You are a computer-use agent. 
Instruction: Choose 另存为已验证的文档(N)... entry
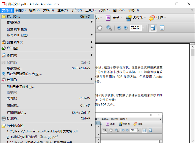48,74
